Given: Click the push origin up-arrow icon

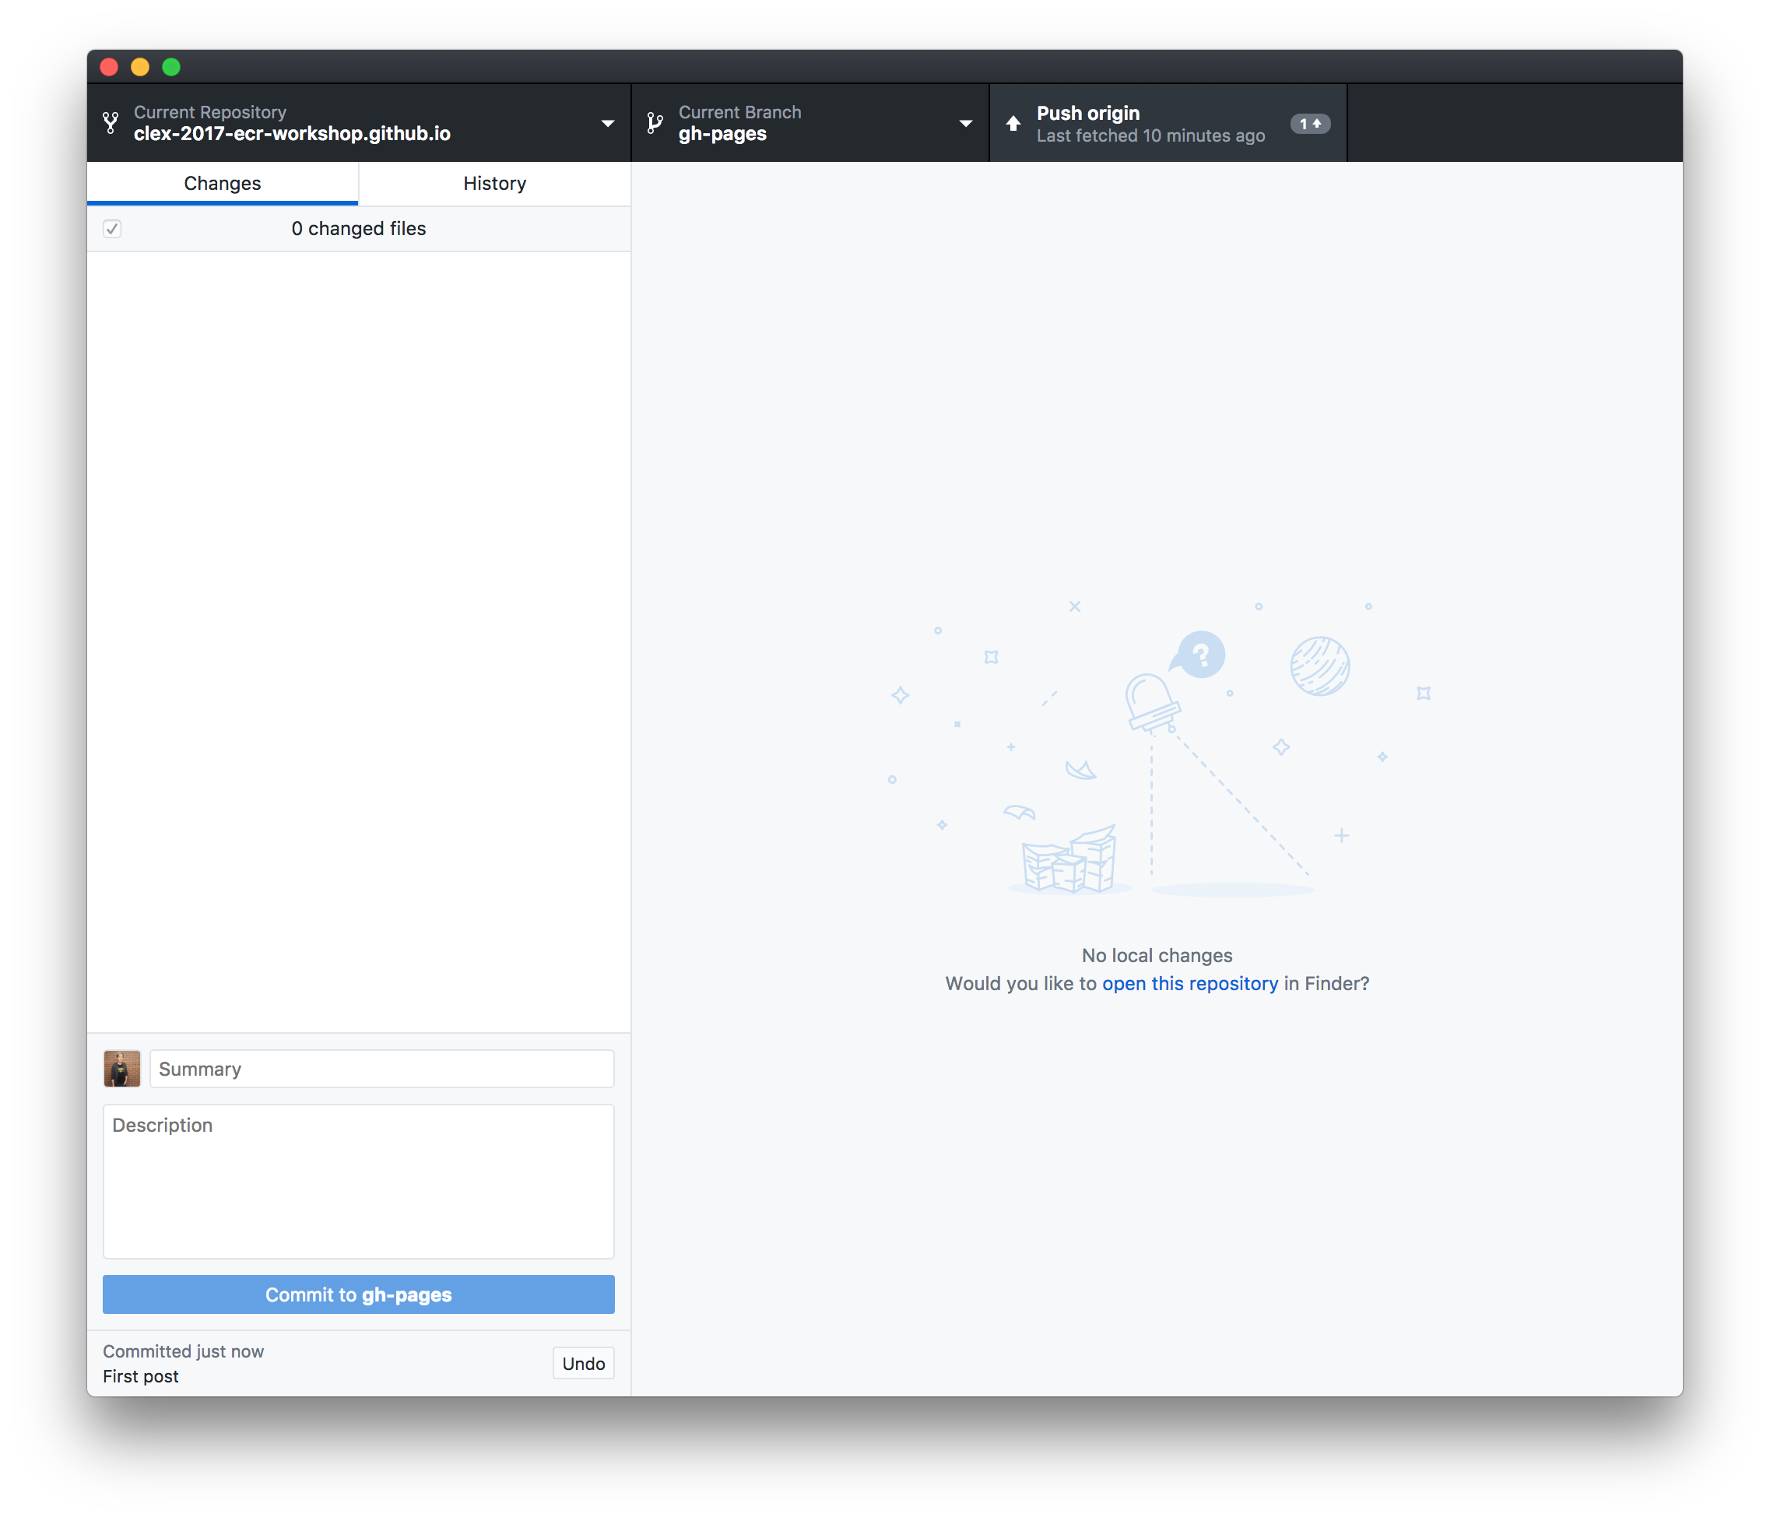Looking at the screenshot, I should click(x=1013, y=123).
